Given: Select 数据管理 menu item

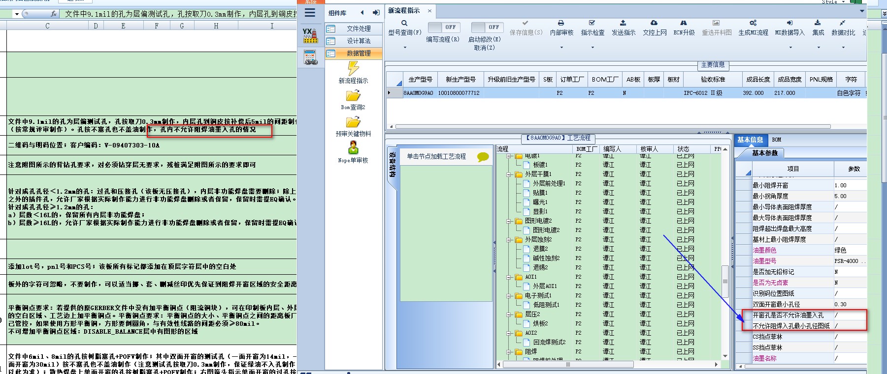Looking at the screenshot, I should tap(353, 53).
